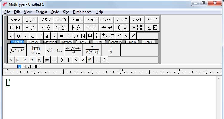The image size is (224, 119).
Task: Select the right-justified tab stop type
Action: [x=29, y=66]
